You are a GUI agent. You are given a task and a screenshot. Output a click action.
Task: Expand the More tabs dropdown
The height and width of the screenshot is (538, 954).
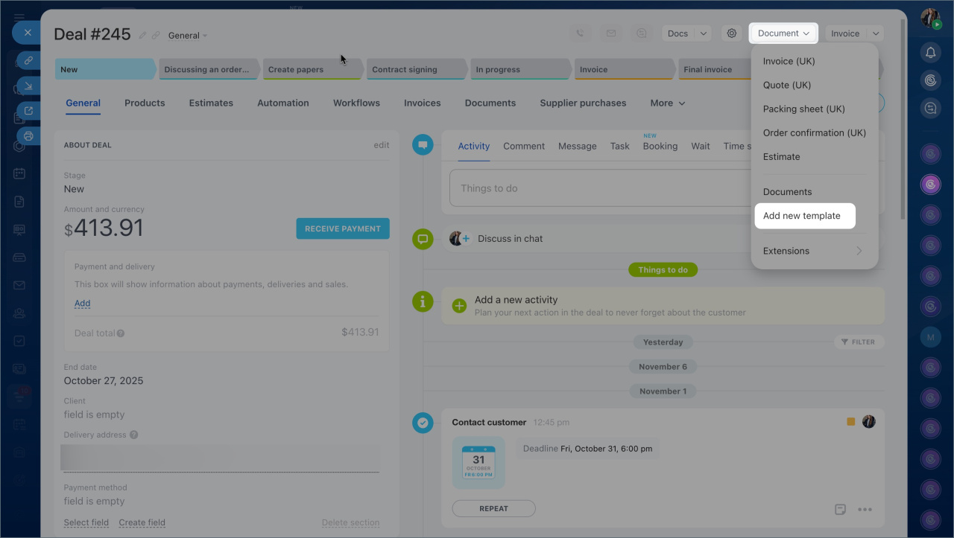click(667, 103)
